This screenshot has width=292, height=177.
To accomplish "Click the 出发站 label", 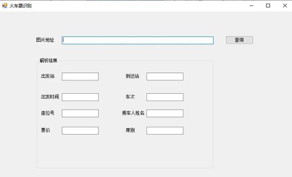I will 47,76.
